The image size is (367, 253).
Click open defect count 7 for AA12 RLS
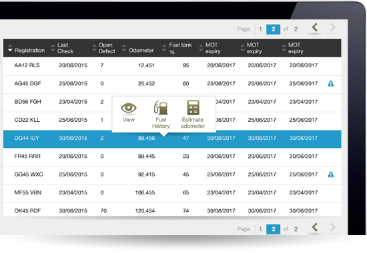pos(102,65)
